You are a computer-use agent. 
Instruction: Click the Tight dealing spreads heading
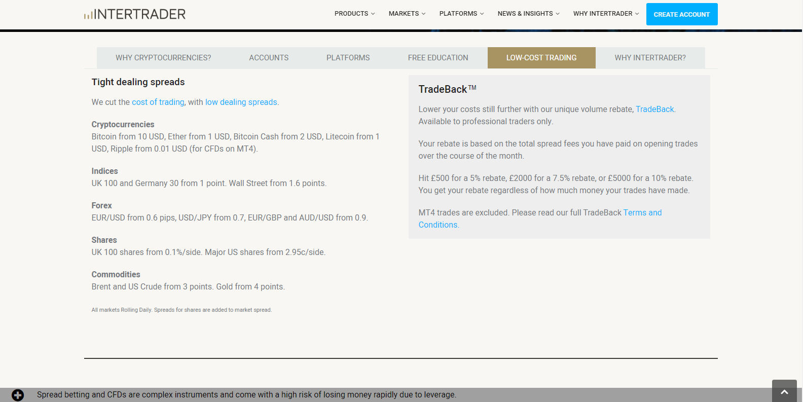click(x=138, y=82)
